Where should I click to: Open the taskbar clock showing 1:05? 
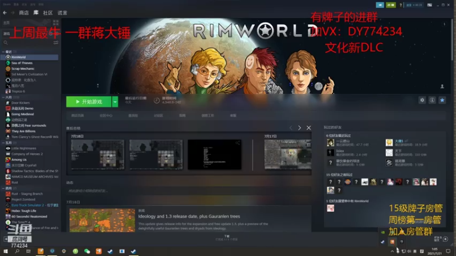(435, 251)
